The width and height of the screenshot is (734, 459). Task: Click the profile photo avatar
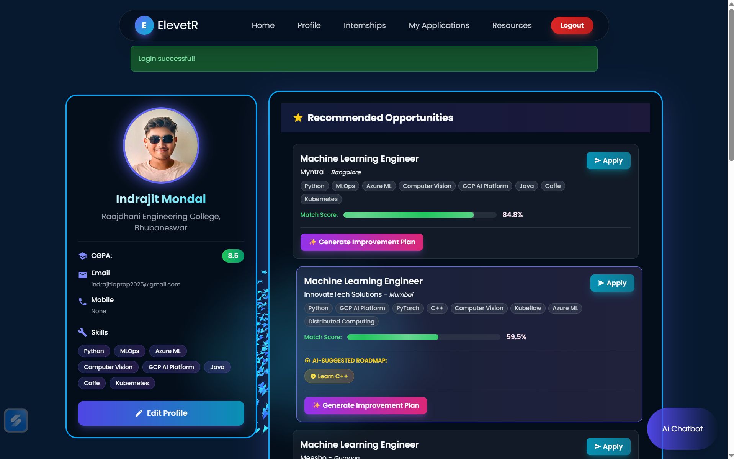click(161, 145)
